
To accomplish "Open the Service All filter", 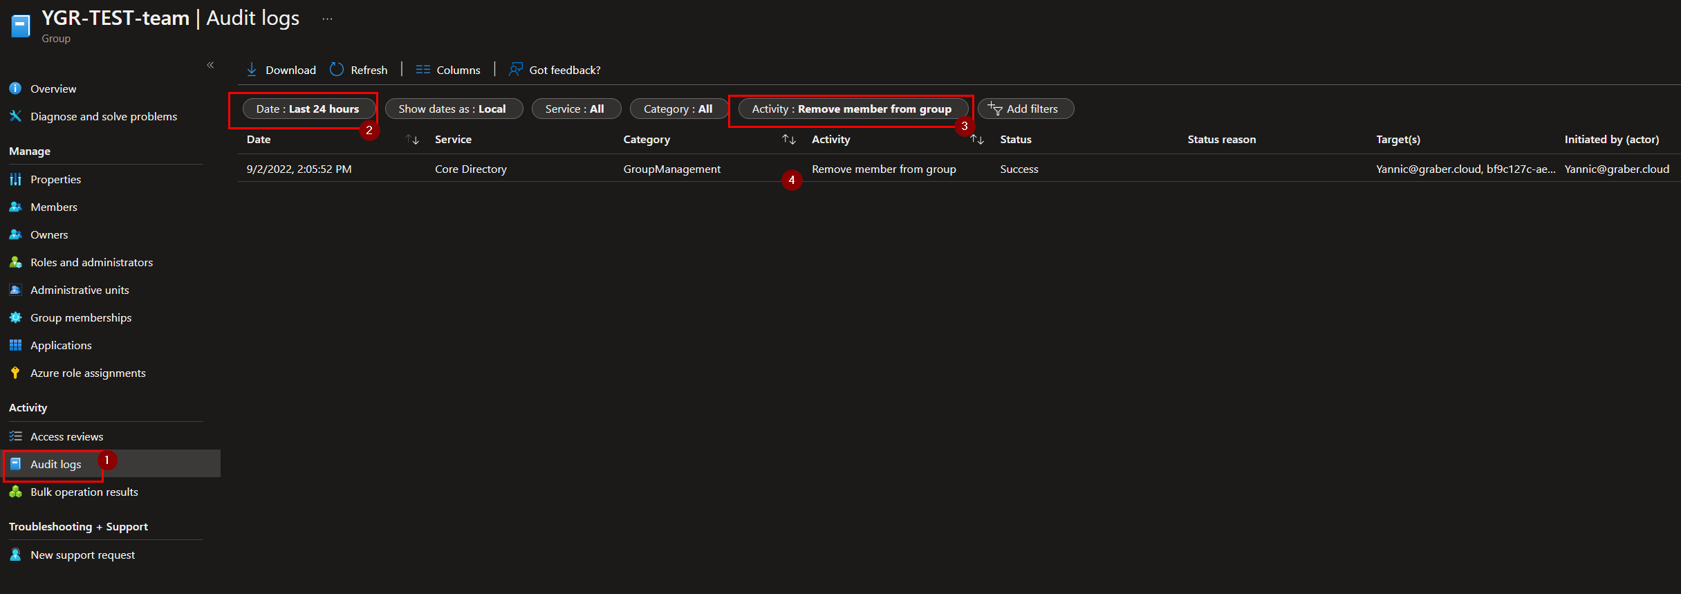I will coord(575,109).
